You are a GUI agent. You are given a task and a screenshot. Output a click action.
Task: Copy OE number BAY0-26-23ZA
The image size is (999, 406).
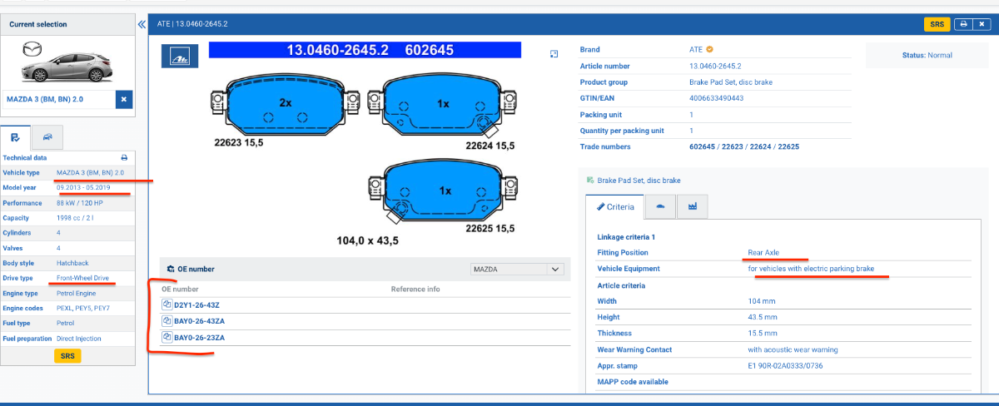(x=167, y=337)
